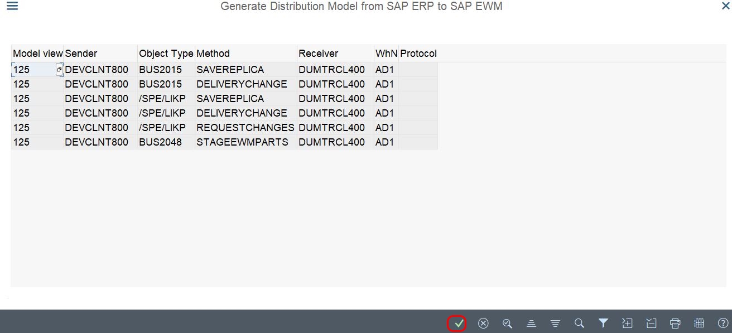Click AD1 in the REQUESTCHANGES row

386,128
